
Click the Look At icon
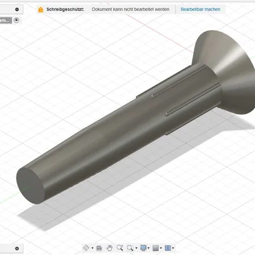[99, 248]
